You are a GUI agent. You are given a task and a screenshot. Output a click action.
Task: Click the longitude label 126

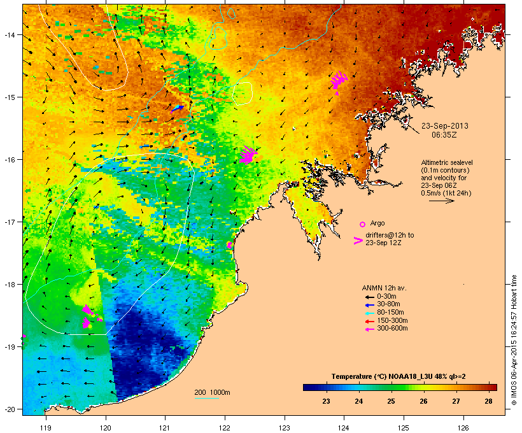tap(463, 428)
